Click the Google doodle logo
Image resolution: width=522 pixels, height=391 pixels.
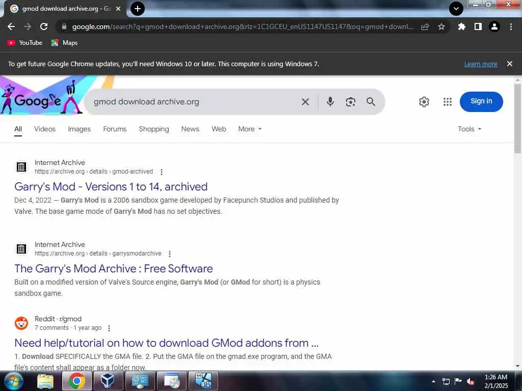click(x=42, y=96)
